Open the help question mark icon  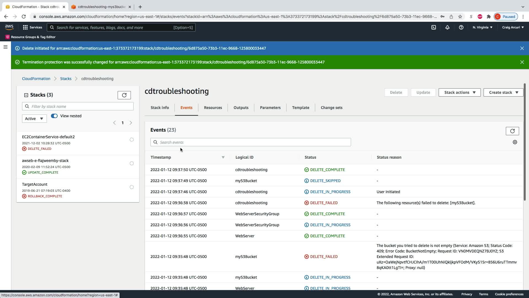[x=461, y=27]
